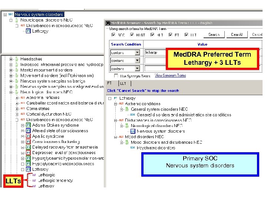Screen dimensions: 267x200
Task: Click LLT icon beside Lethargic
Action: click(x=34, y=175)
